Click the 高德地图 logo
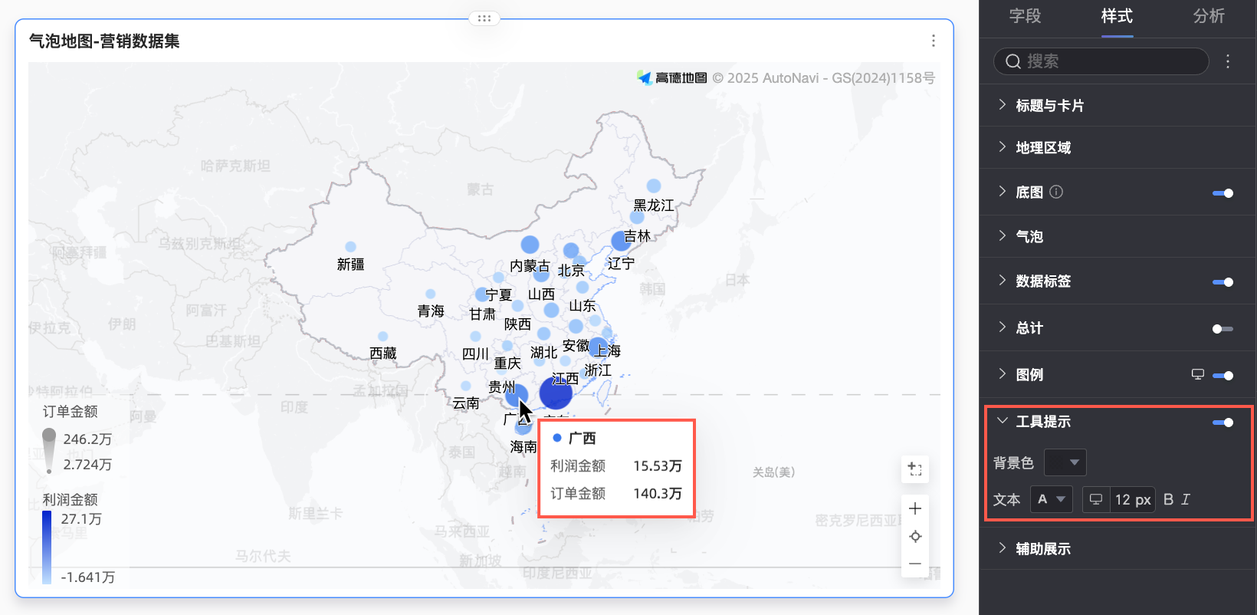 [672, 77]
